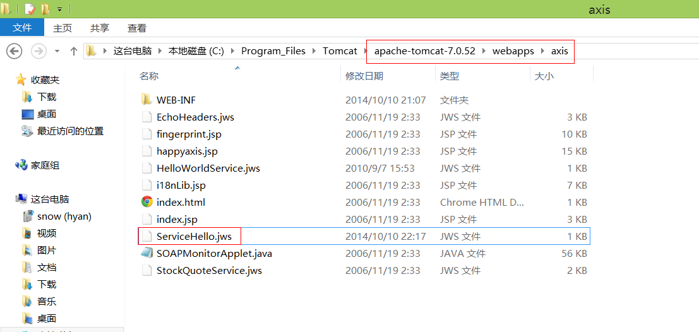The width and height of the screenshot is (699, 332).
Task: Switch to the 主页 ribbon tab
Action: [x=63, y=28]
